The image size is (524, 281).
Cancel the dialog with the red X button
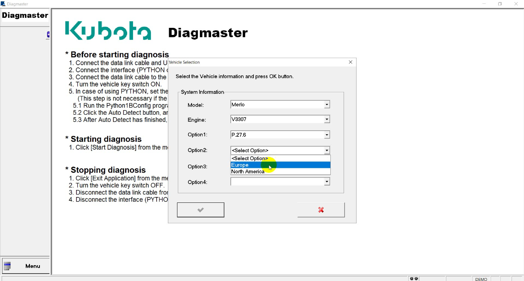point(321,210)
